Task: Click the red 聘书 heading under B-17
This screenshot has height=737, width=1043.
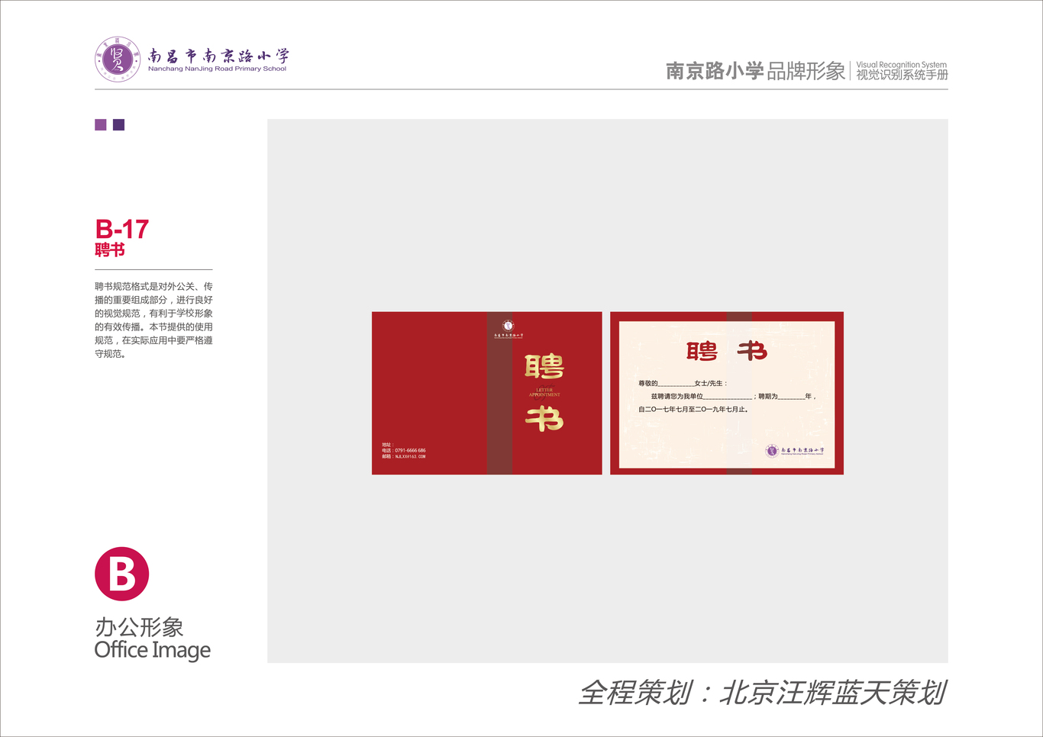Action: point(110,249)
